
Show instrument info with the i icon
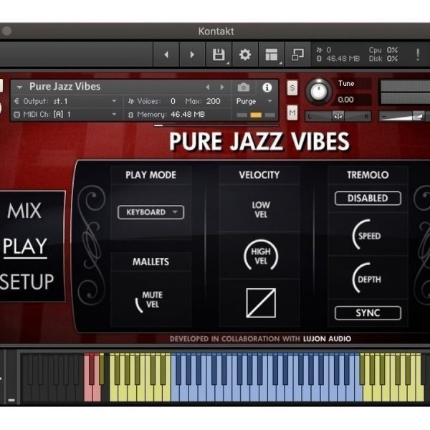pos(267,87)
